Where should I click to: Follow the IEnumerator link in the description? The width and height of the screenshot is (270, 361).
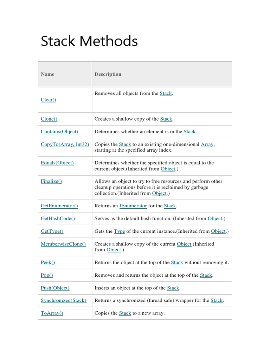point(133,206)
